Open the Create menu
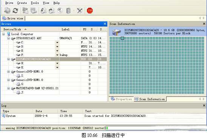 point(22,3)
